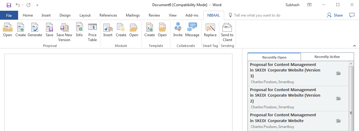Switch to the Review tab

(154, 15)
